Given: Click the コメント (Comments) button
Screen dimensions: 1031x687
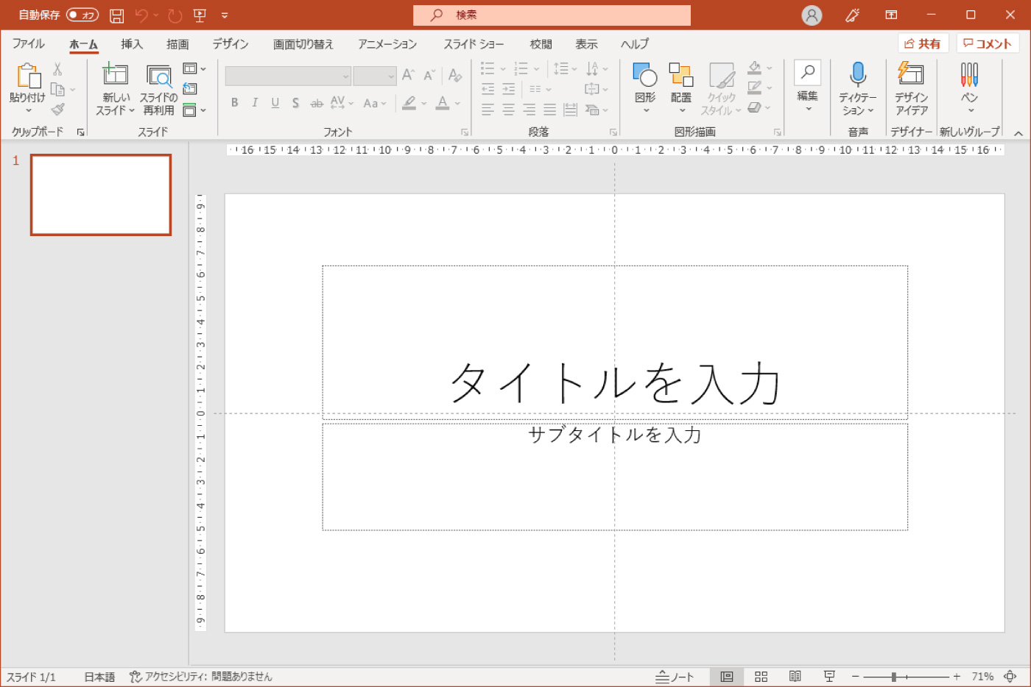Looking at the screenshot, I should coord(988,44).
